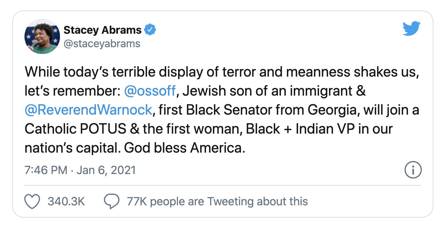445x228 pixels.
Task: Click the 'Catholic POTUS' text in tweet
Action: coord(75,129)
